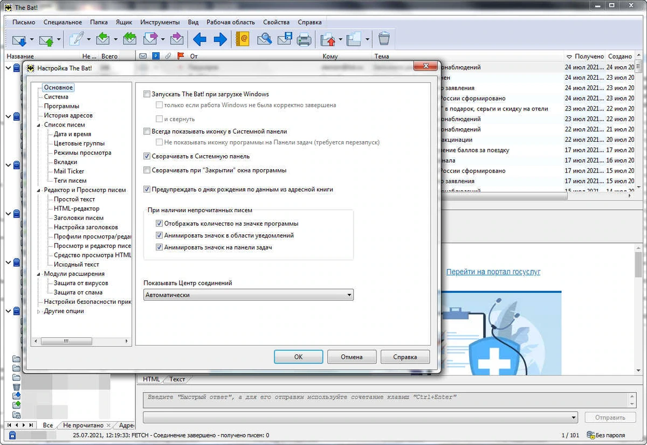Open dropdown arrow next to Forward icon
Screen dimensions: 647x445
163,39
